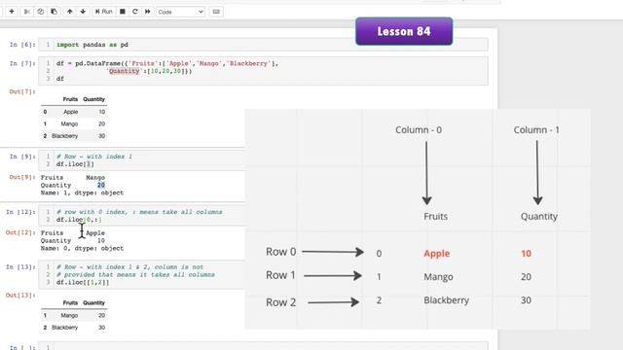This screenshot has height=350, width=623.
Task: Edit the pd.DataFrame code cell
Action: tap(263, 71)
